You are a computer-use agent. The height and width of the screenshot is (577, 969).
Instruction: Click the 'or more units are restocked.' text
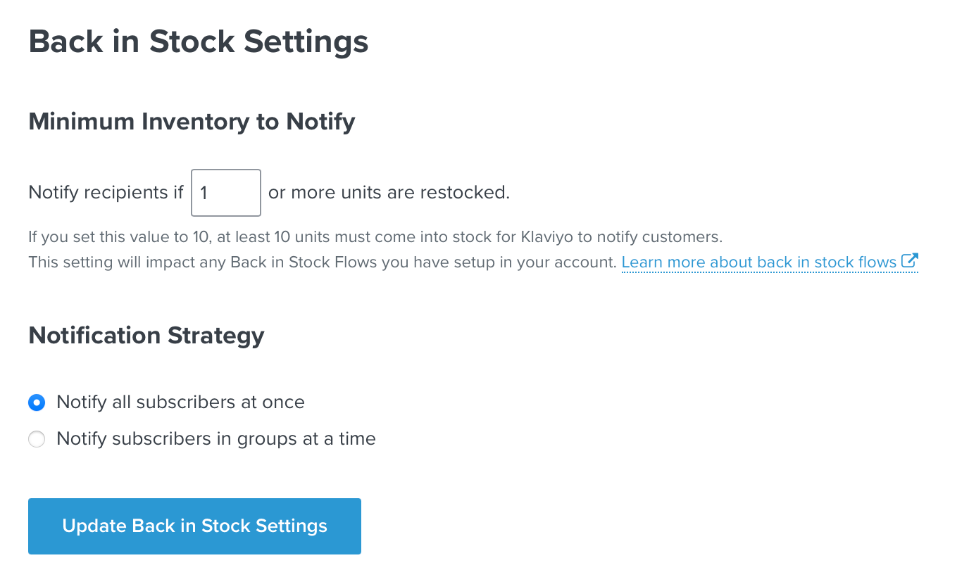click(x=389, y=193)
